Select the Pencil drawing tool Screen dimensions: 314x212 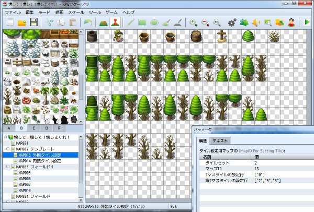(x=130, y=22)
